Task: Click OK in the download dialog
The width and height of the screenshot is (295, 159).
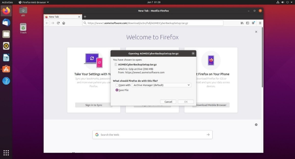Action: (186, 102)
